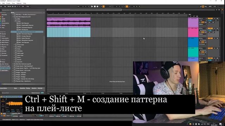The image size is (225, 126).
Task: Select Audio Effects category in browser
Action: point(5,40)
